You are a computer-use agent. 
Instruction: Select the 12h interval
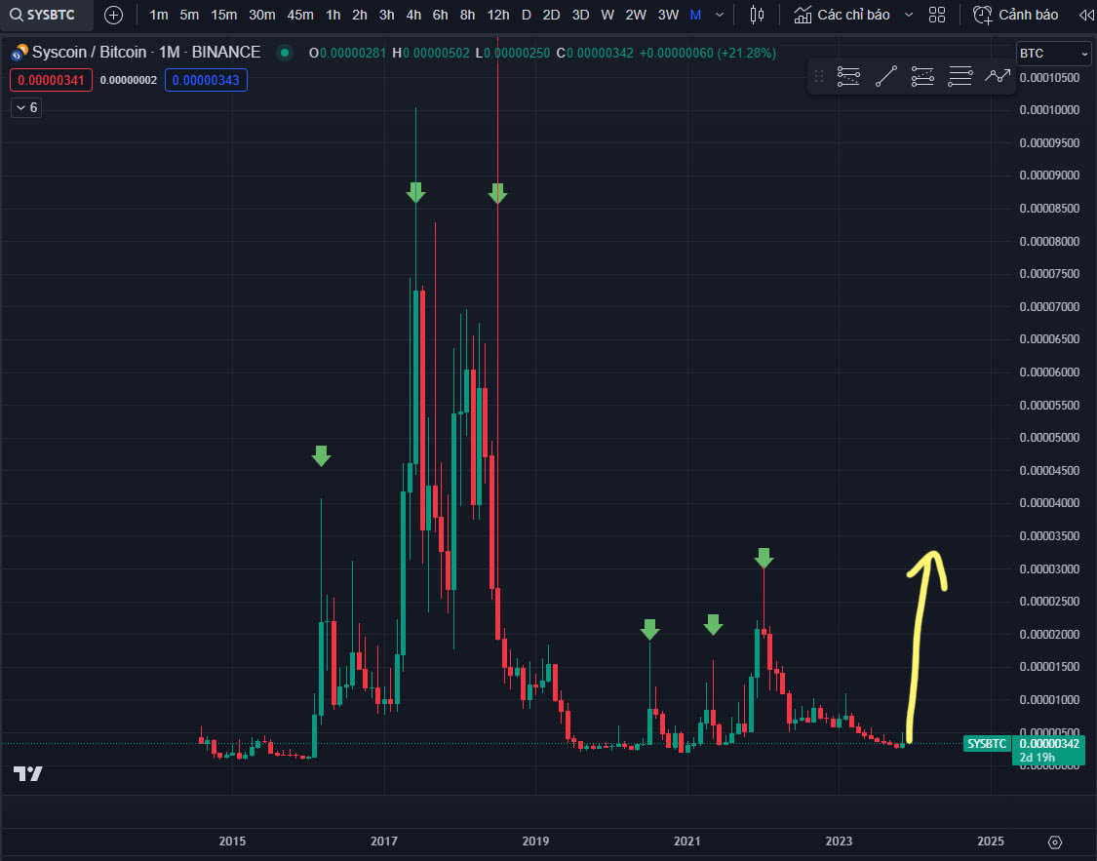pos(498,15)
